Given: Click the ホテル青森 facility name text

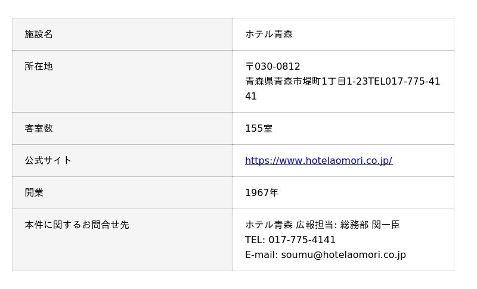Looking at the screenshot, I should 269,34.
